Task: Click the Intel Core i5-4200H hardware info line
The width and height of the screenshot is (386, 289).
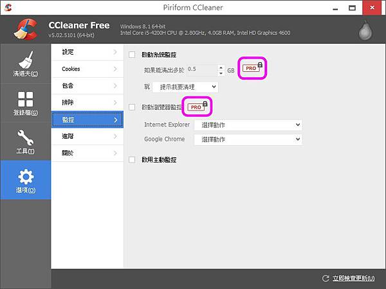Action: click(x=205, y=33)
